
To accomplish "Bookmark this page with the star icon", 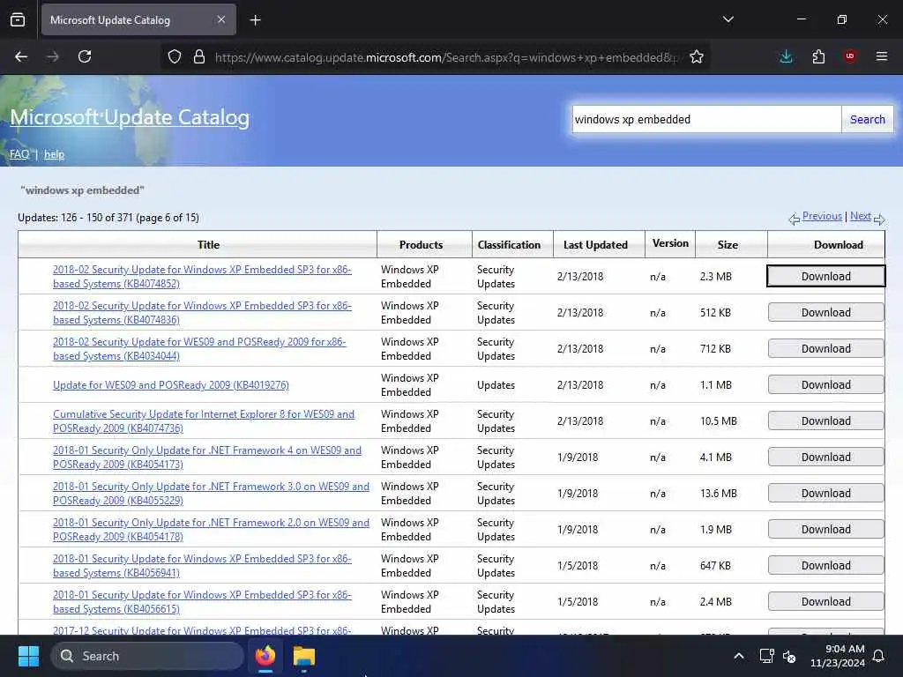I will pos(697,56).
